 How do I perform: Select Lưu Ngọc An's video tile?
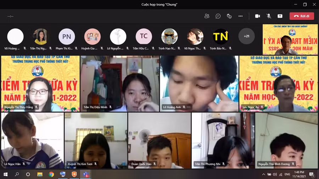coord(278,83)
